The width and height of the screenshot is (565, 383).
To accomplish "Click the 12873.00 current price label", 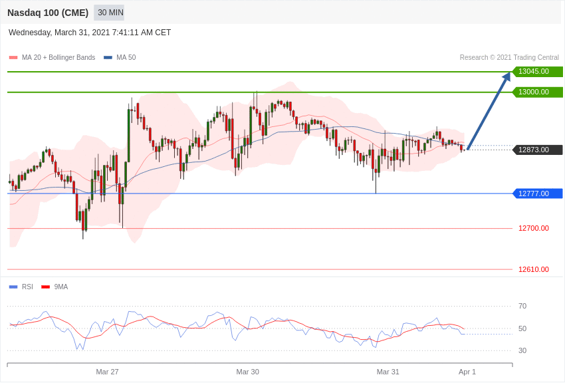I will (537, 150).
